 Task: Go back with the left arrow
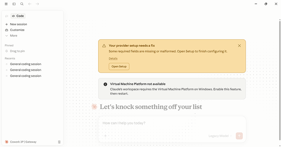(30, 4)
